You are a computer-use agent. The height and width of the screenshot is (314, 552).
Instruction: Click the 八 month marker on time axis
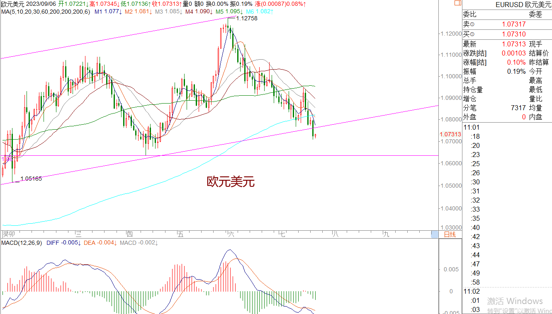(x=335, y=234)
